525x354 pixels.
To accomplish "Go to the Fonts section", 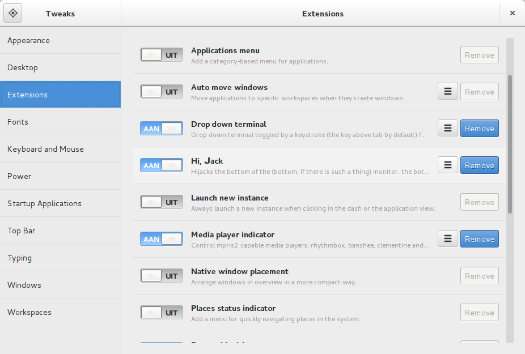I will click(x=60, y=122).
